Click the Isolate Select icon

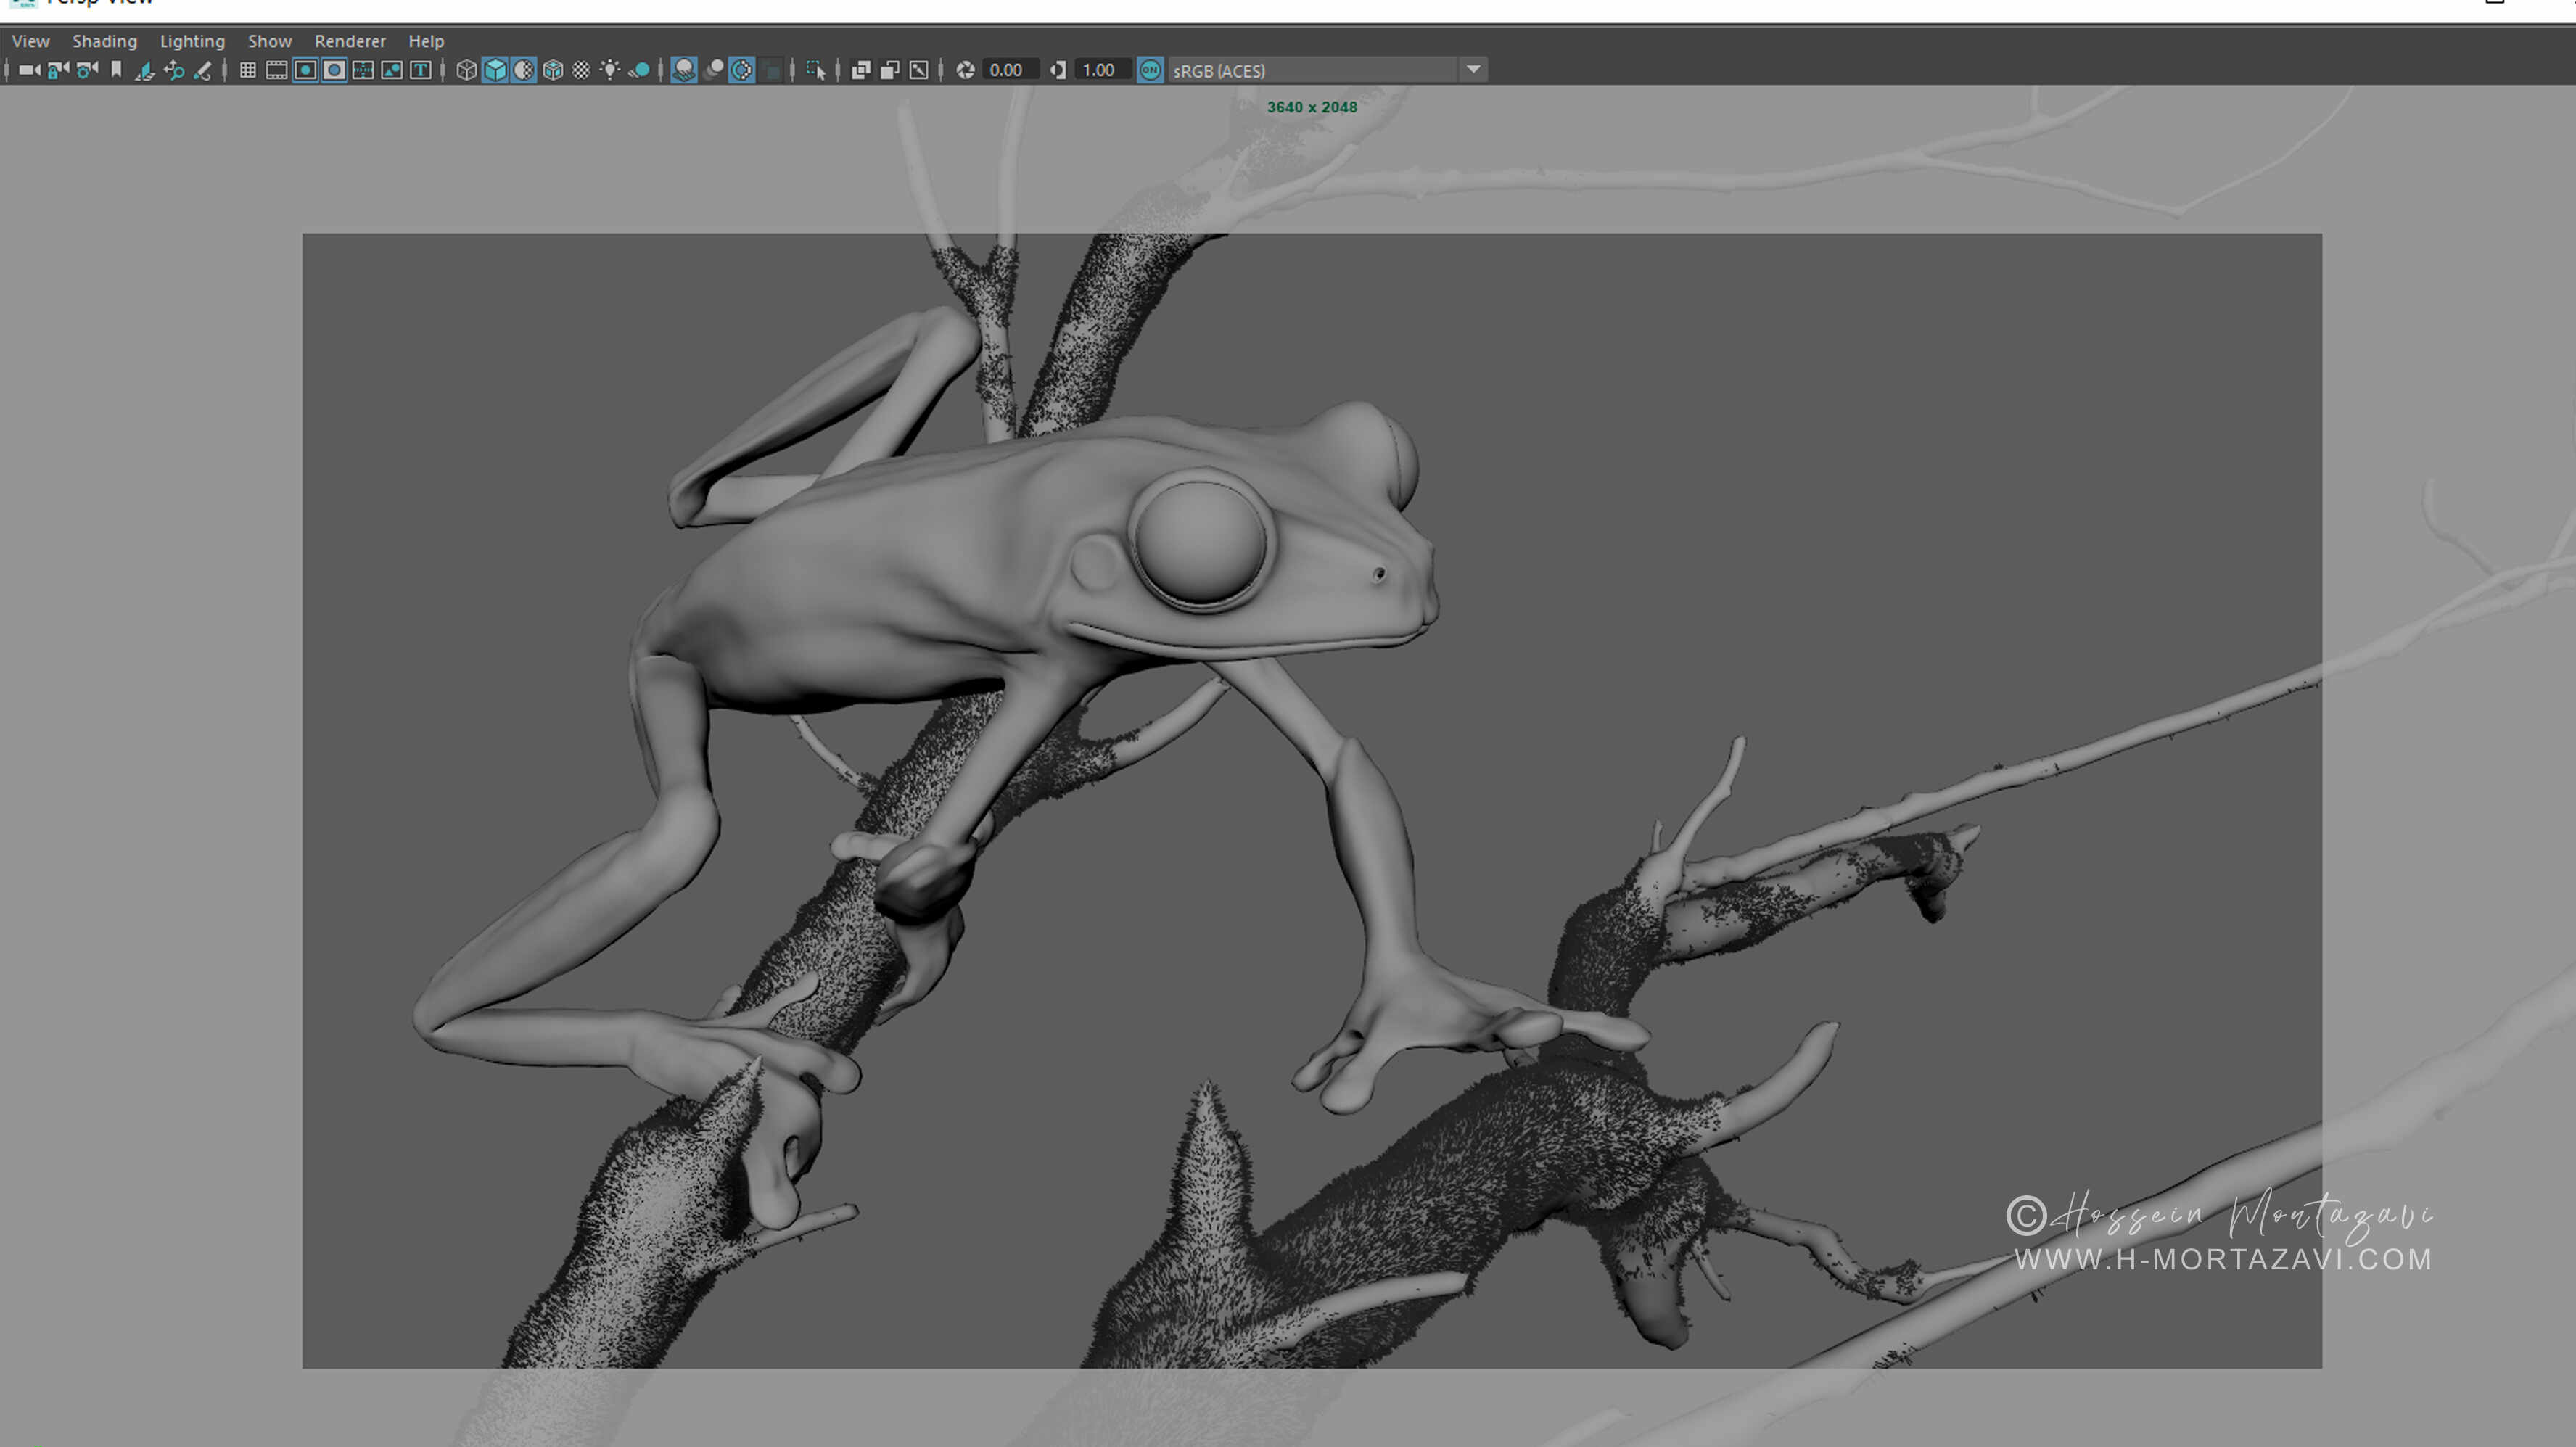[x=816, y=70]
